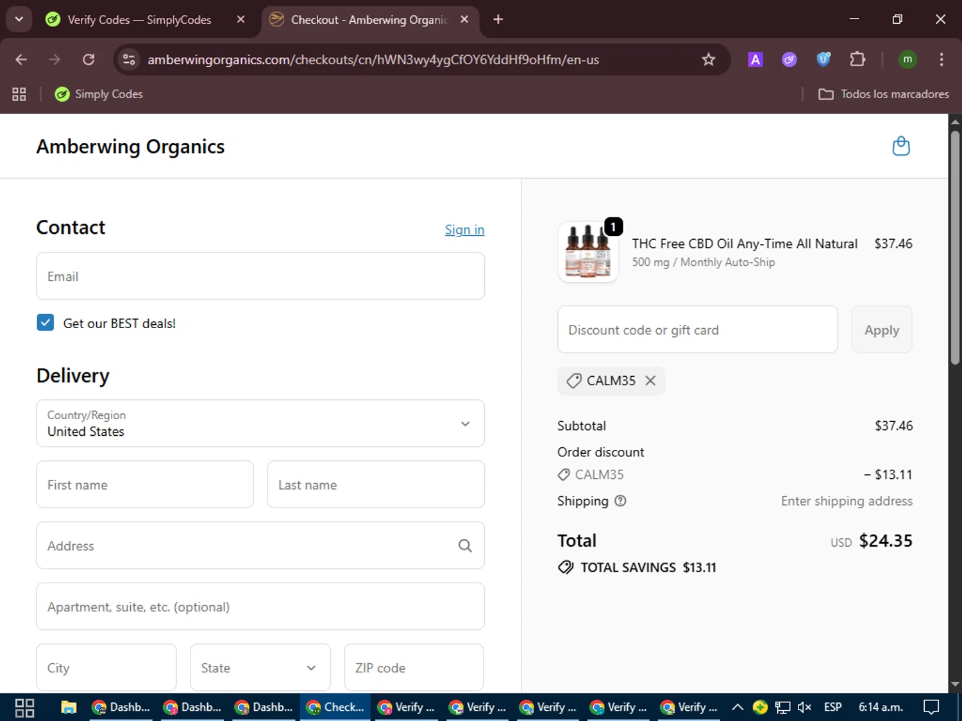The image size is (962, 721).
Task: Click the scrollbar down arrow
Action: point(955,684)
